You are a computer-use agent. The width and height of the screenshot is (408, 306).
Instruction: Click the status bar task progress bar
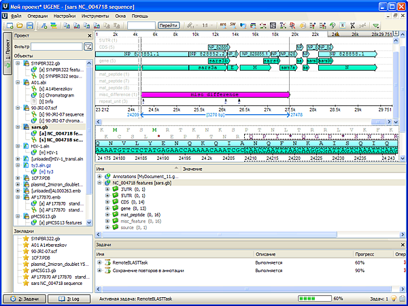[314, 298]
